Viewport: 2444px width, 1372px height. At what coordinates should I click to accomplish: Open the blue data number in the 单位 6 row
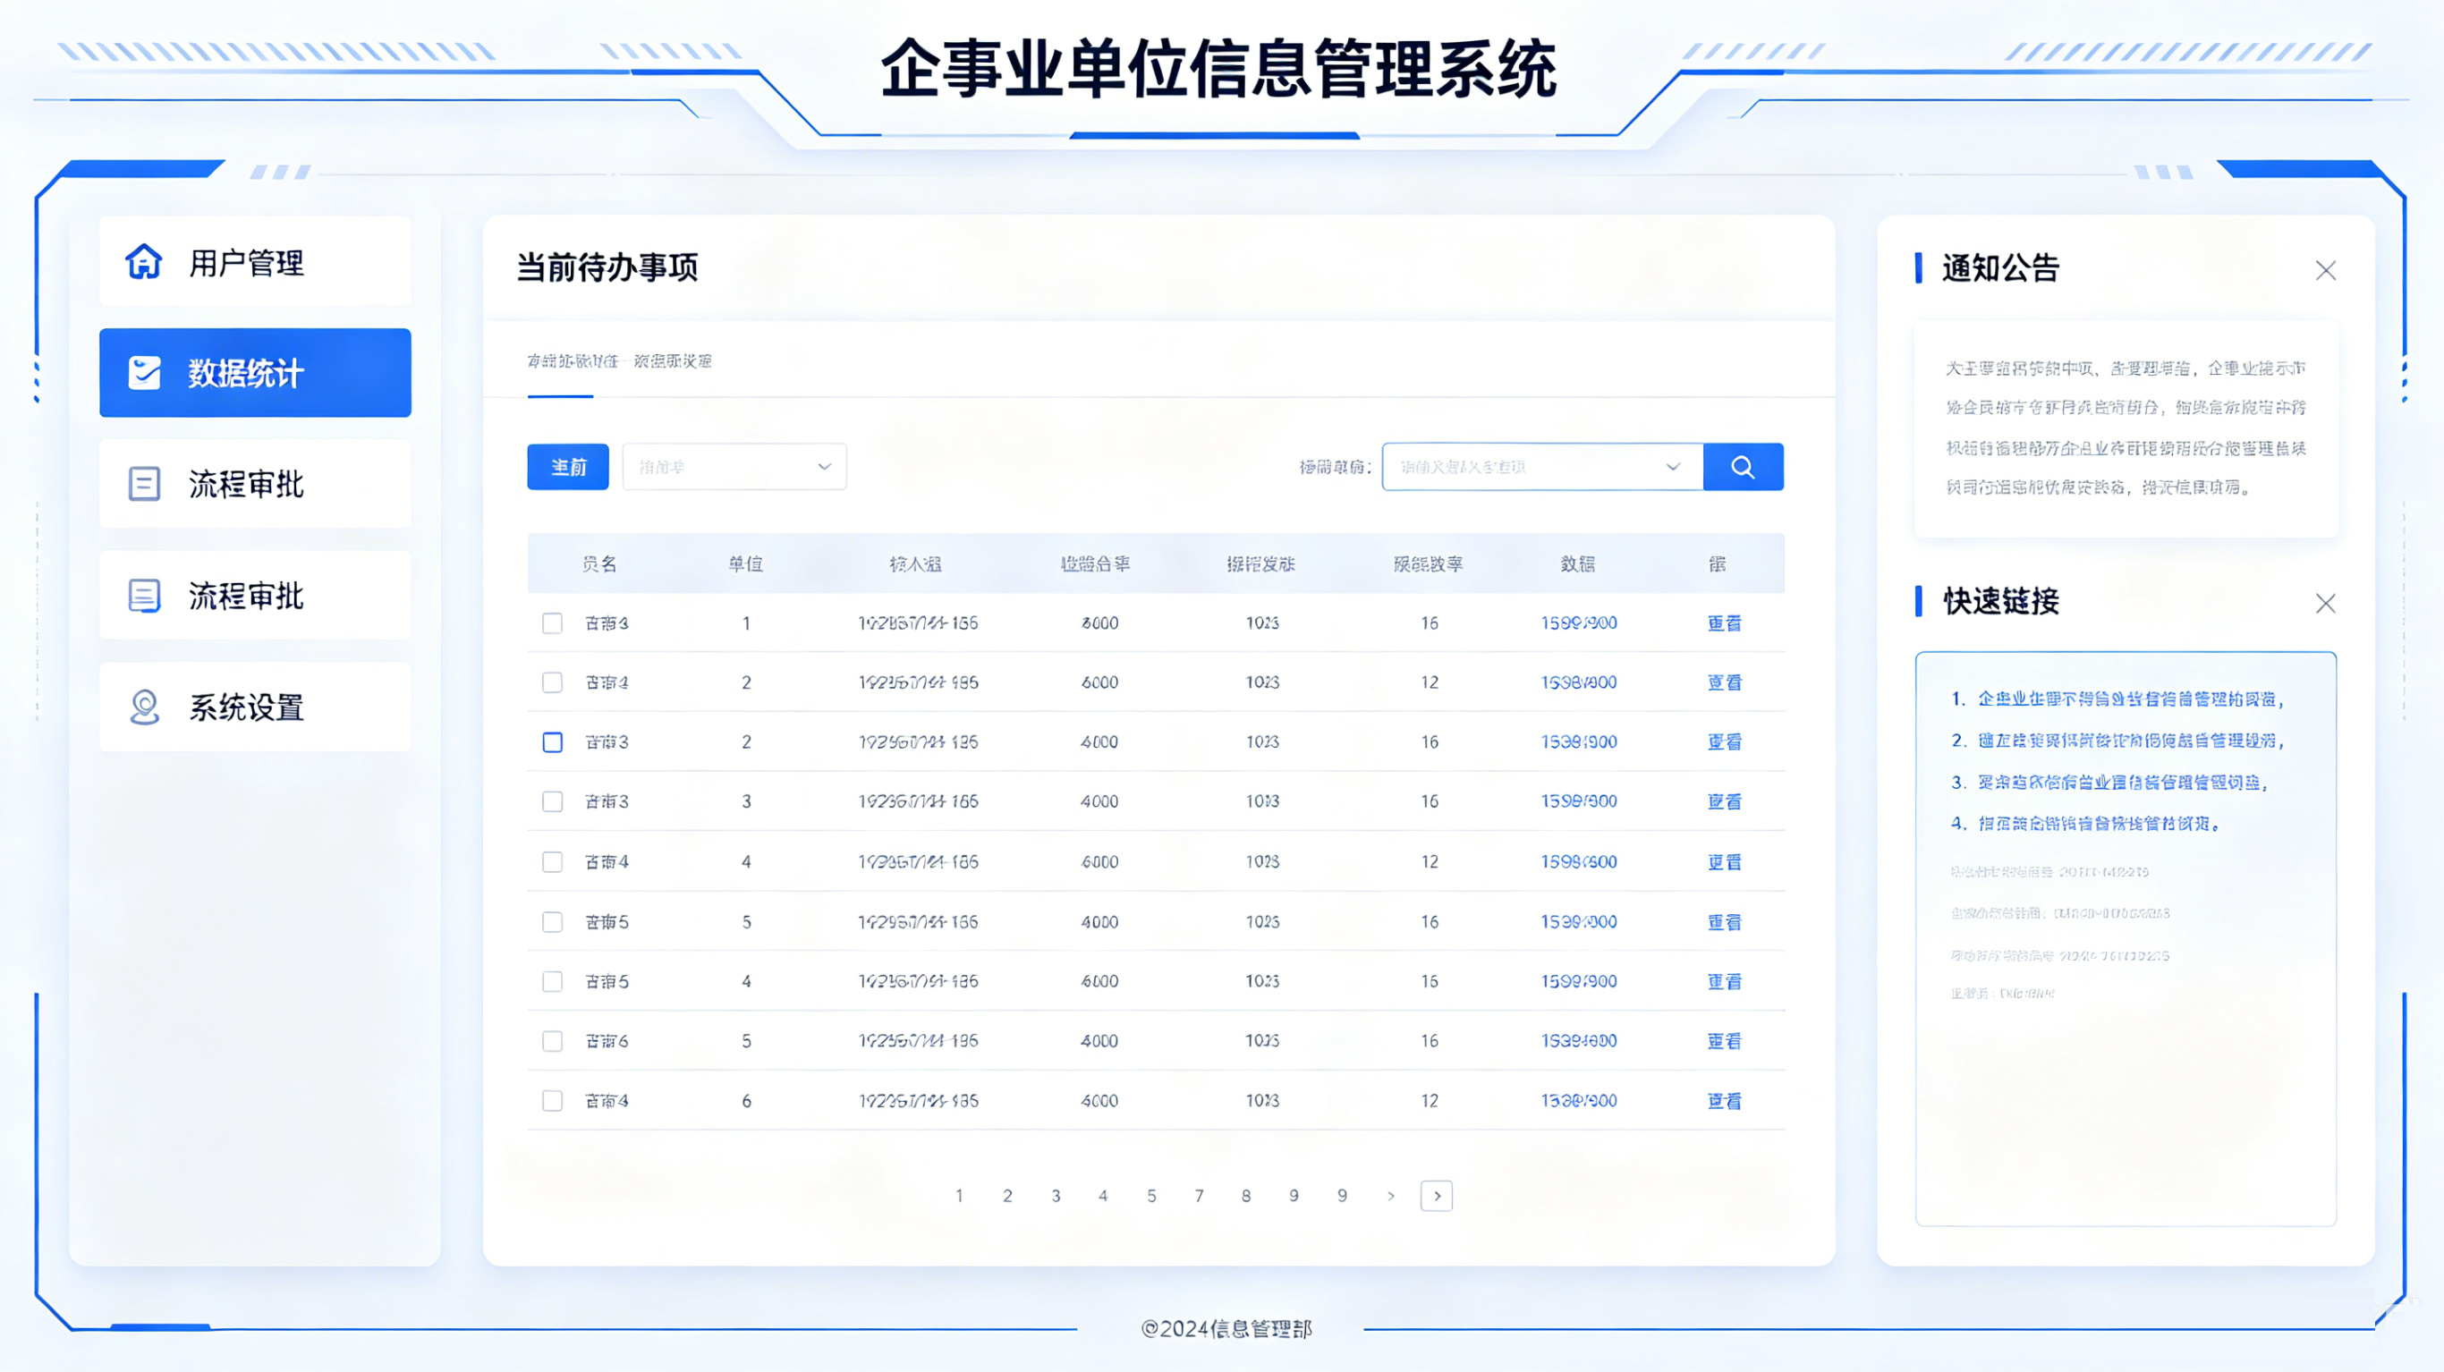coord(1579,1101)
